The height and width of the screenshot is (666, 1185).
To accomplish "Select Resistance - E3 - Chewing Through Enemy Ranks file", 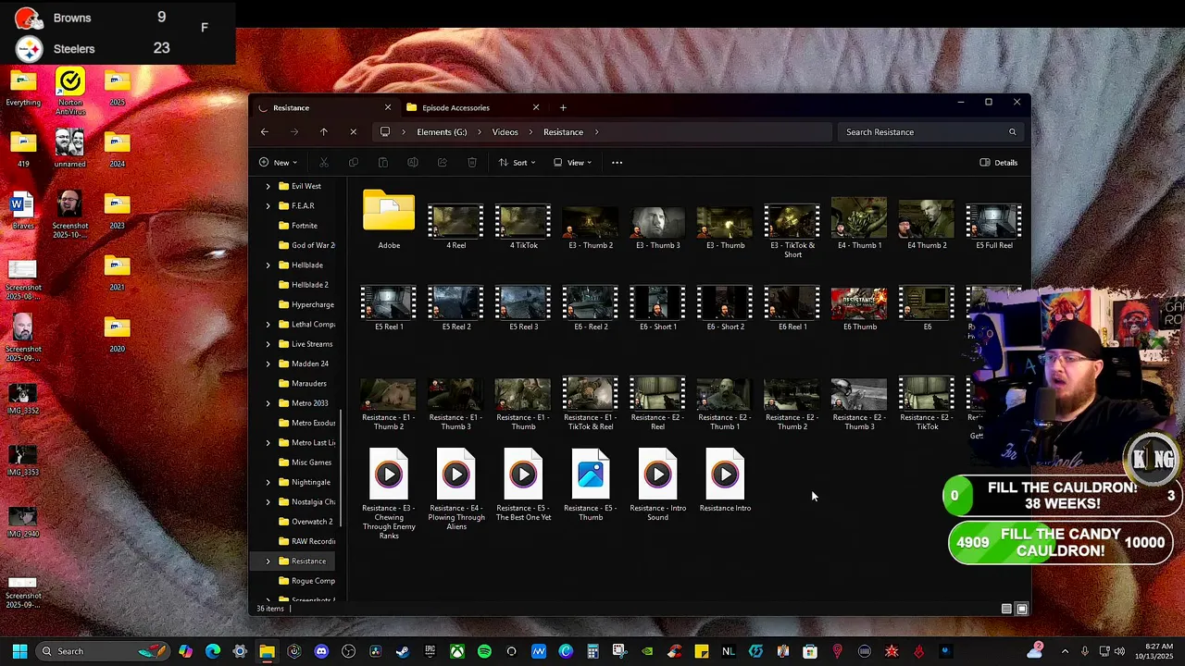I will 389,493.
